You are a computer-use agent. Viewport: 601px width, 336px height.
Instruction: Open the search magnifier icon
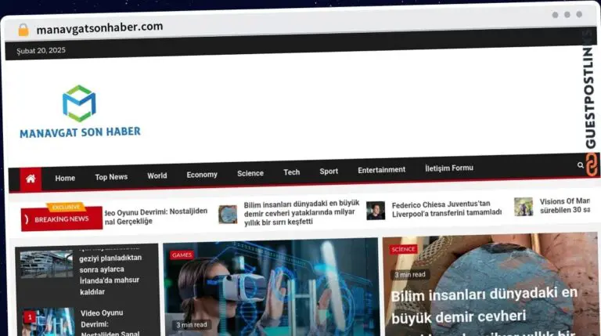(x=580, y=165)
